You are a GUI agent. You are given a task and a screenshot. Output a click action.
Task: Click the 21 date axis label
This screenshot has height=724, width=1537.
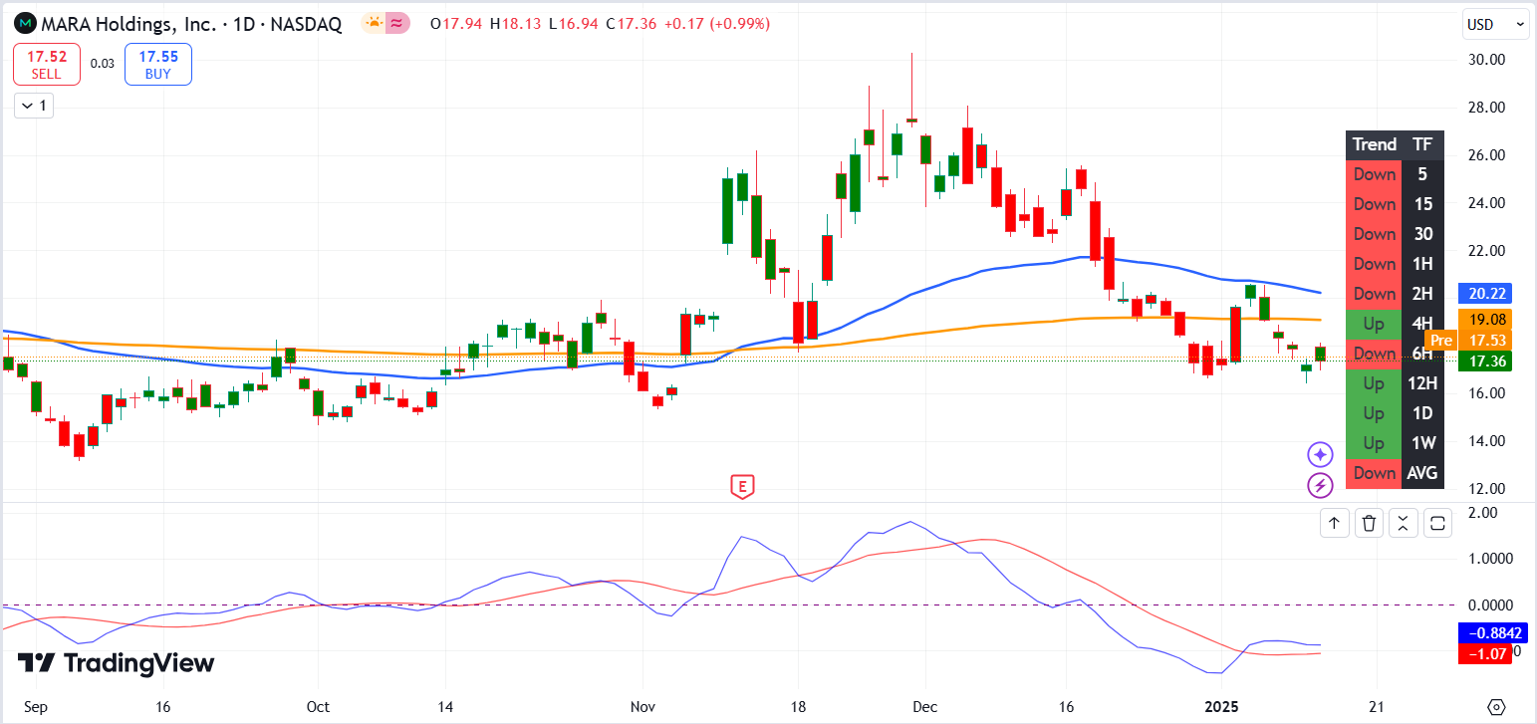1375,706
